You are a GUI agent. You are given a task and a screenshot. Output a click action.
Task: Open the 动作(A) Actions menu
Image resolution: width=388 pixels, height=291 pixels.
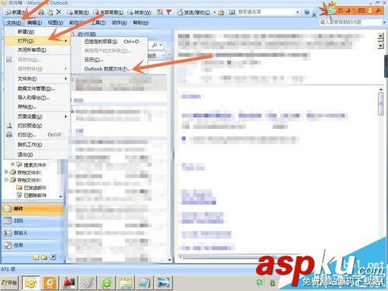point(120,23)
